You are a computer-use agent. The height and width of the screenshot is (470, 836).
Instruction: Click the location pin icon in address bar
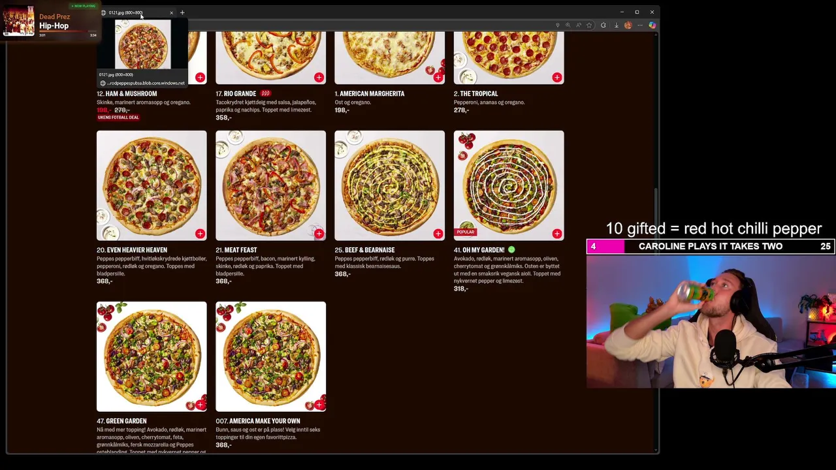[x=557, y=25]
